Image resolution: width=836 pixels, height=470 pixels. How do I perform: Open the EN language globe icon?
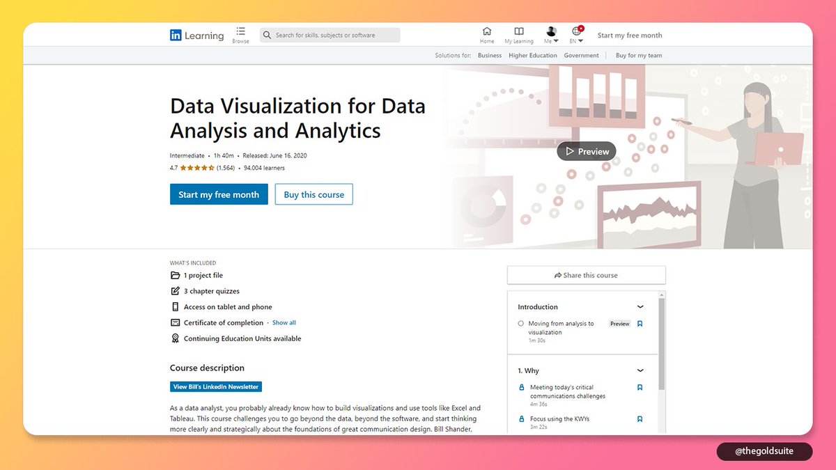coord(575,31)
